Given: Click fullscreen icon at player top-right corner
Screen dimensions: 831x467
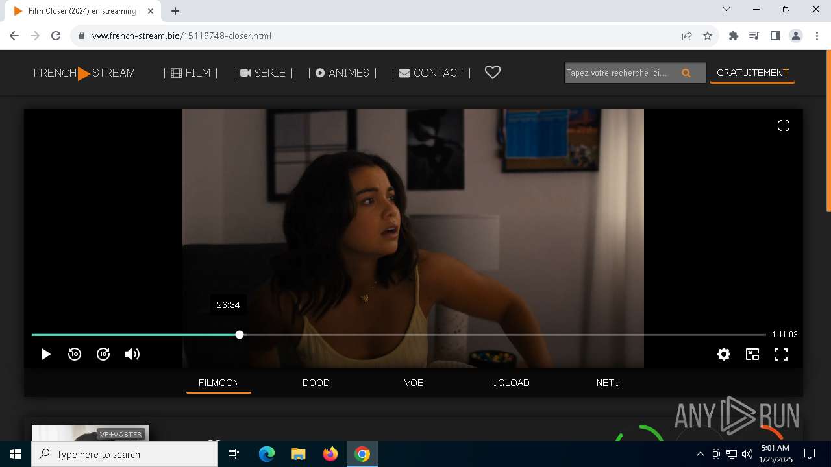Looking at the screenshot, I should coord(784,126).
